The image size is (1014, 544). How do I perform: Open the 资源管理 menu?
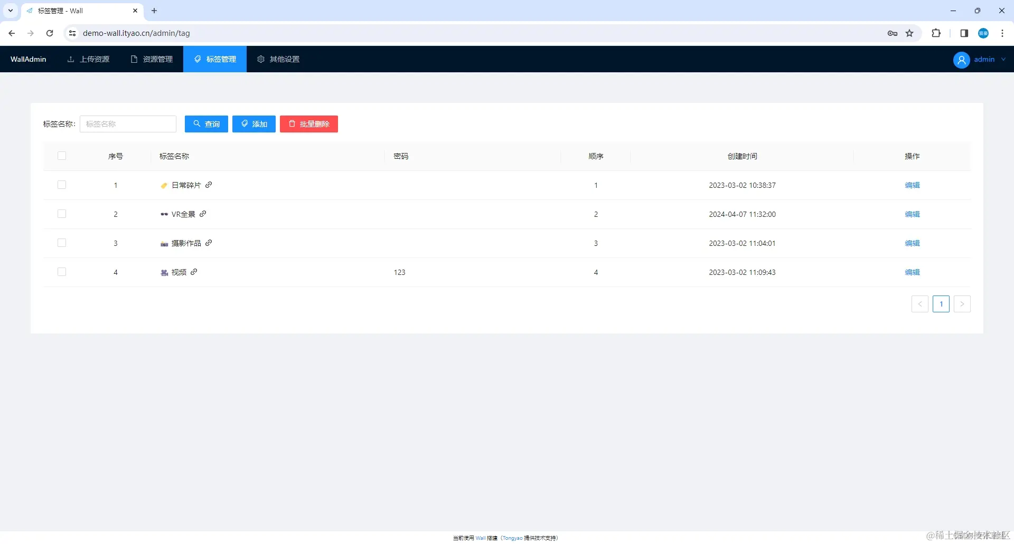[152, 59]
